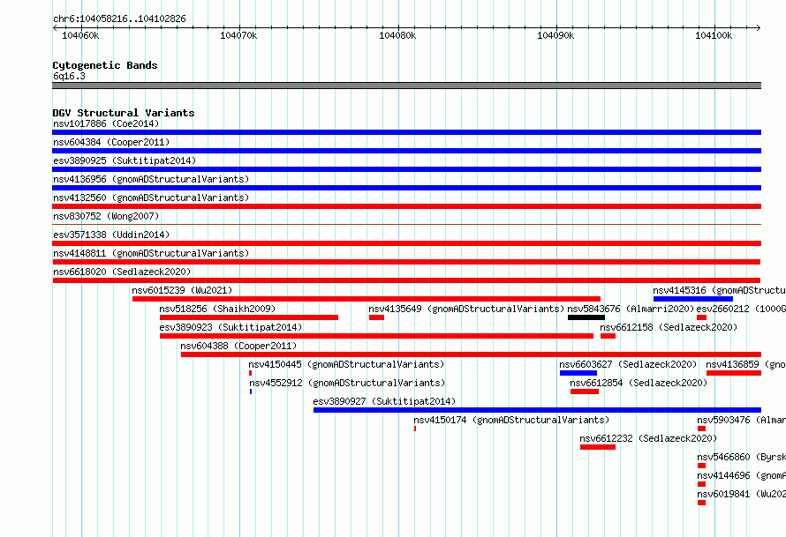
Task: Click the nsv4136956 blue variant bar
Action: click(x=406, y=188)
